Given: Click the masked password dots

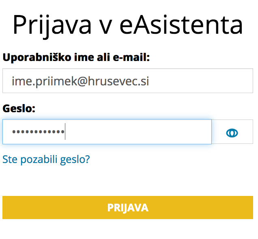Looking at the screenshot, I should 38,132.
